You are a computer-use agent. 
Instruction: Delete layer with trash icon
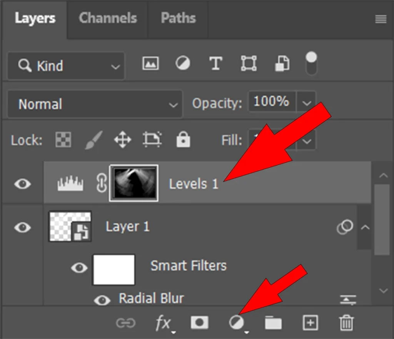tap(346, 323)
